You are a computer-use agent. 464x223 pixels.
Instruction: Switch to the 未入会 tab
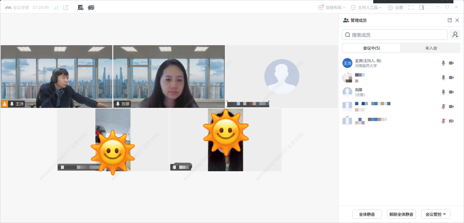(431, 48)
